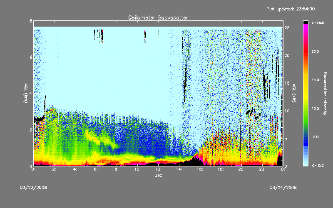Click the 5 kft tick on the right axis
The image size is (333, 208).
[x=286, y=139]
